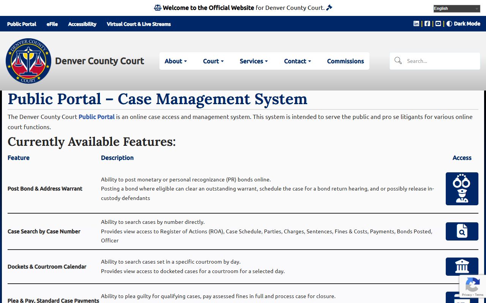486x303 pixels.
Task: Click the search magnifier icon
Action: tap(398, 61)
